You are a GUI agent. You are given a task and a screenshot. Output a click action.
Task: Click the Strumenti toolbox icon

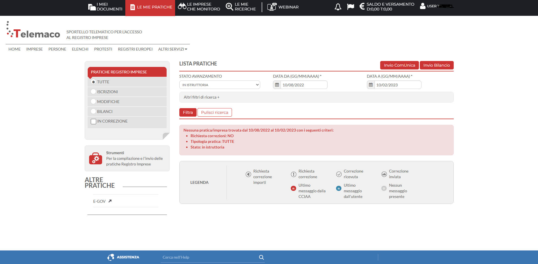click(96, 158)
